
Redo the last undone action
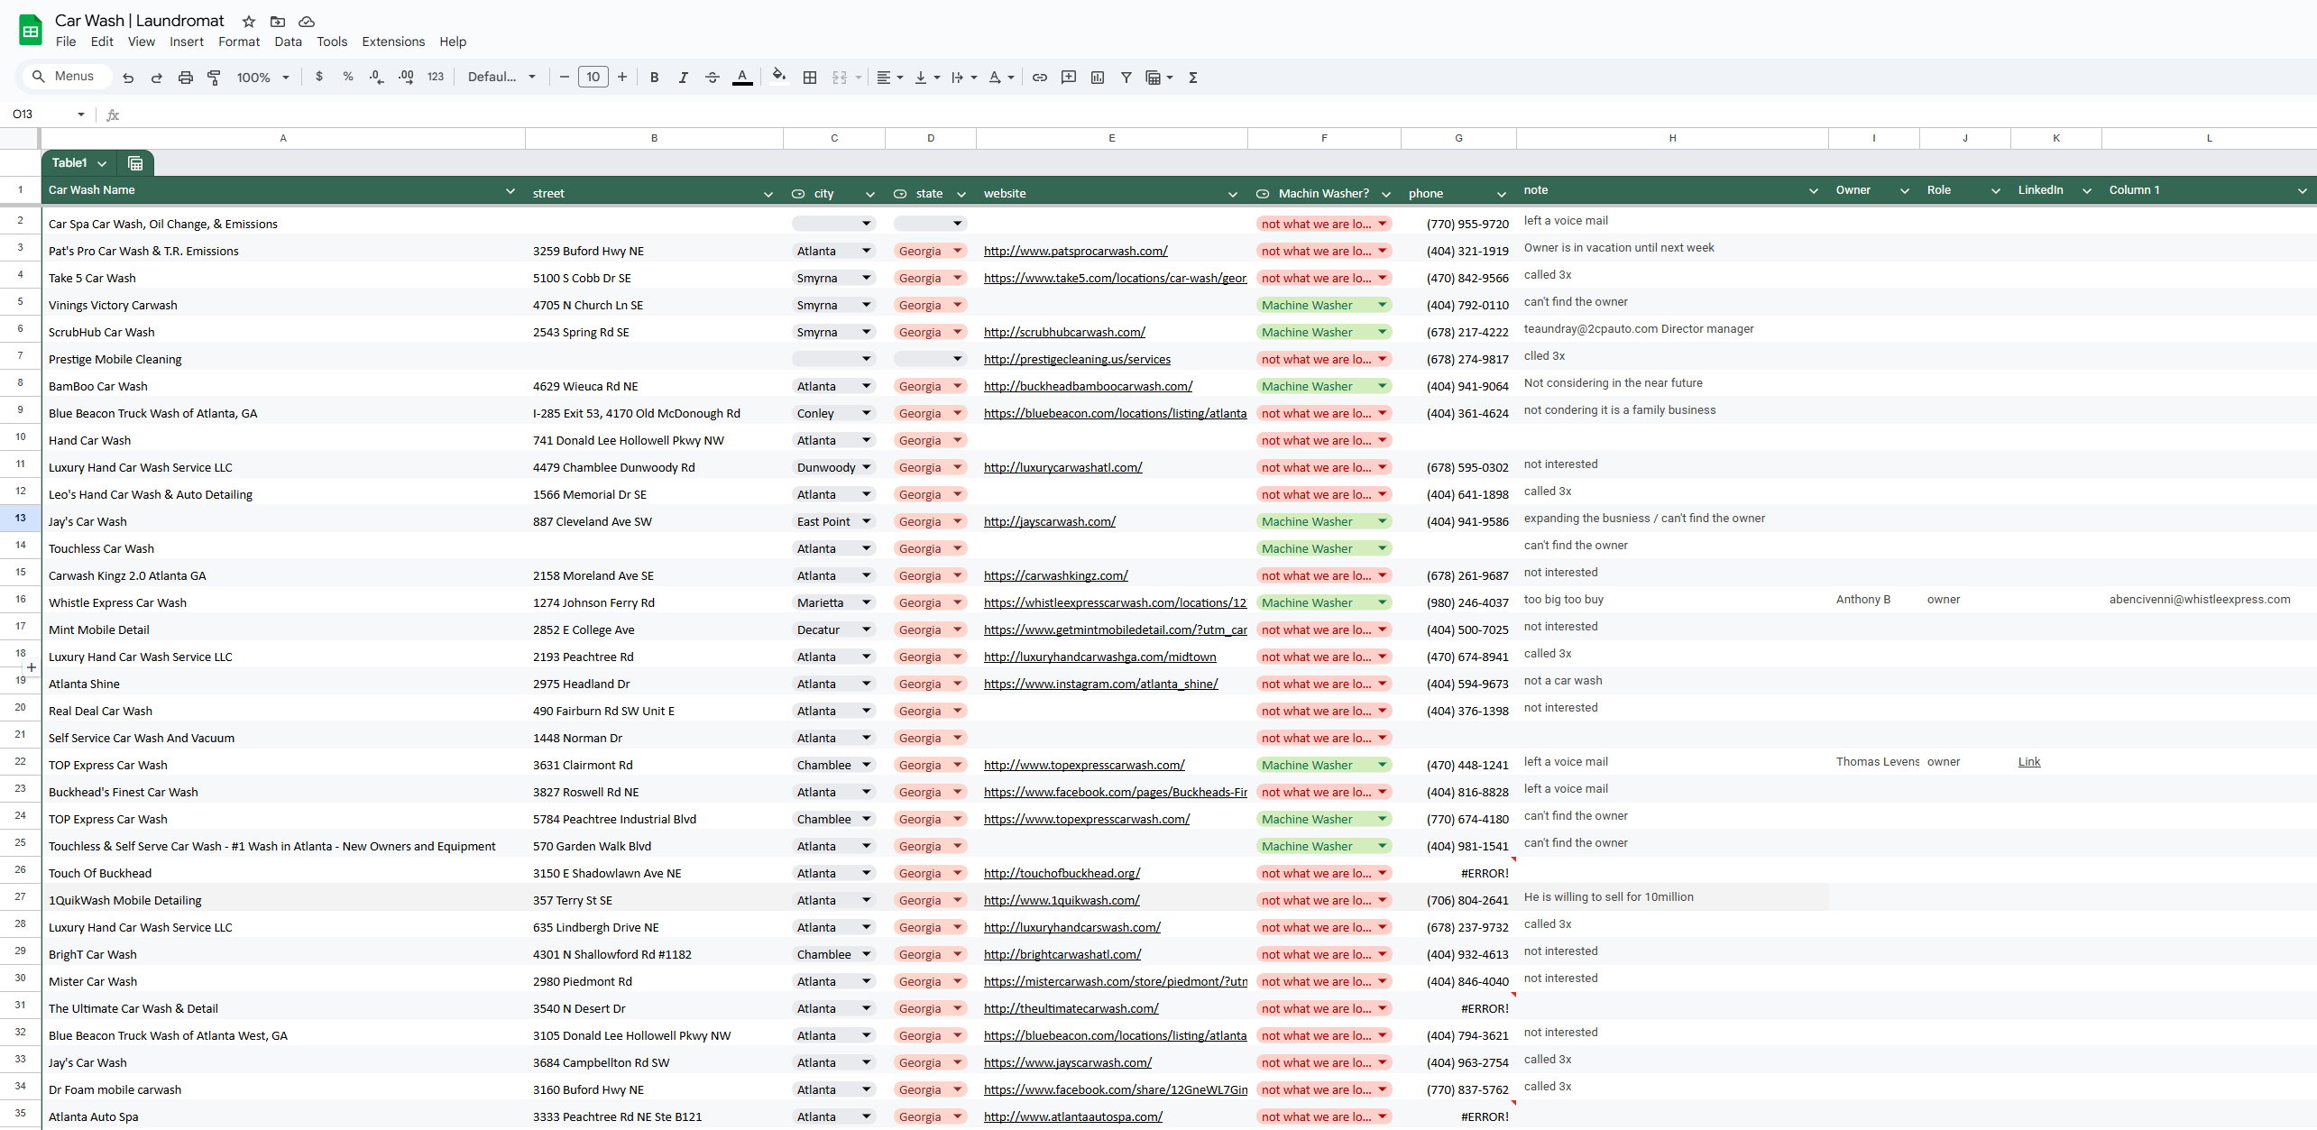click(x=157, y=78)
